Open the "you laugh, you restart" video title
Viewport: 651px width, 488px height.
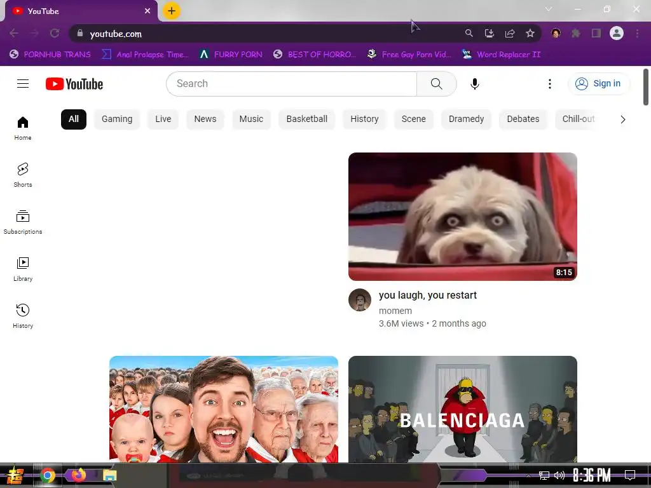pos(428,295)
